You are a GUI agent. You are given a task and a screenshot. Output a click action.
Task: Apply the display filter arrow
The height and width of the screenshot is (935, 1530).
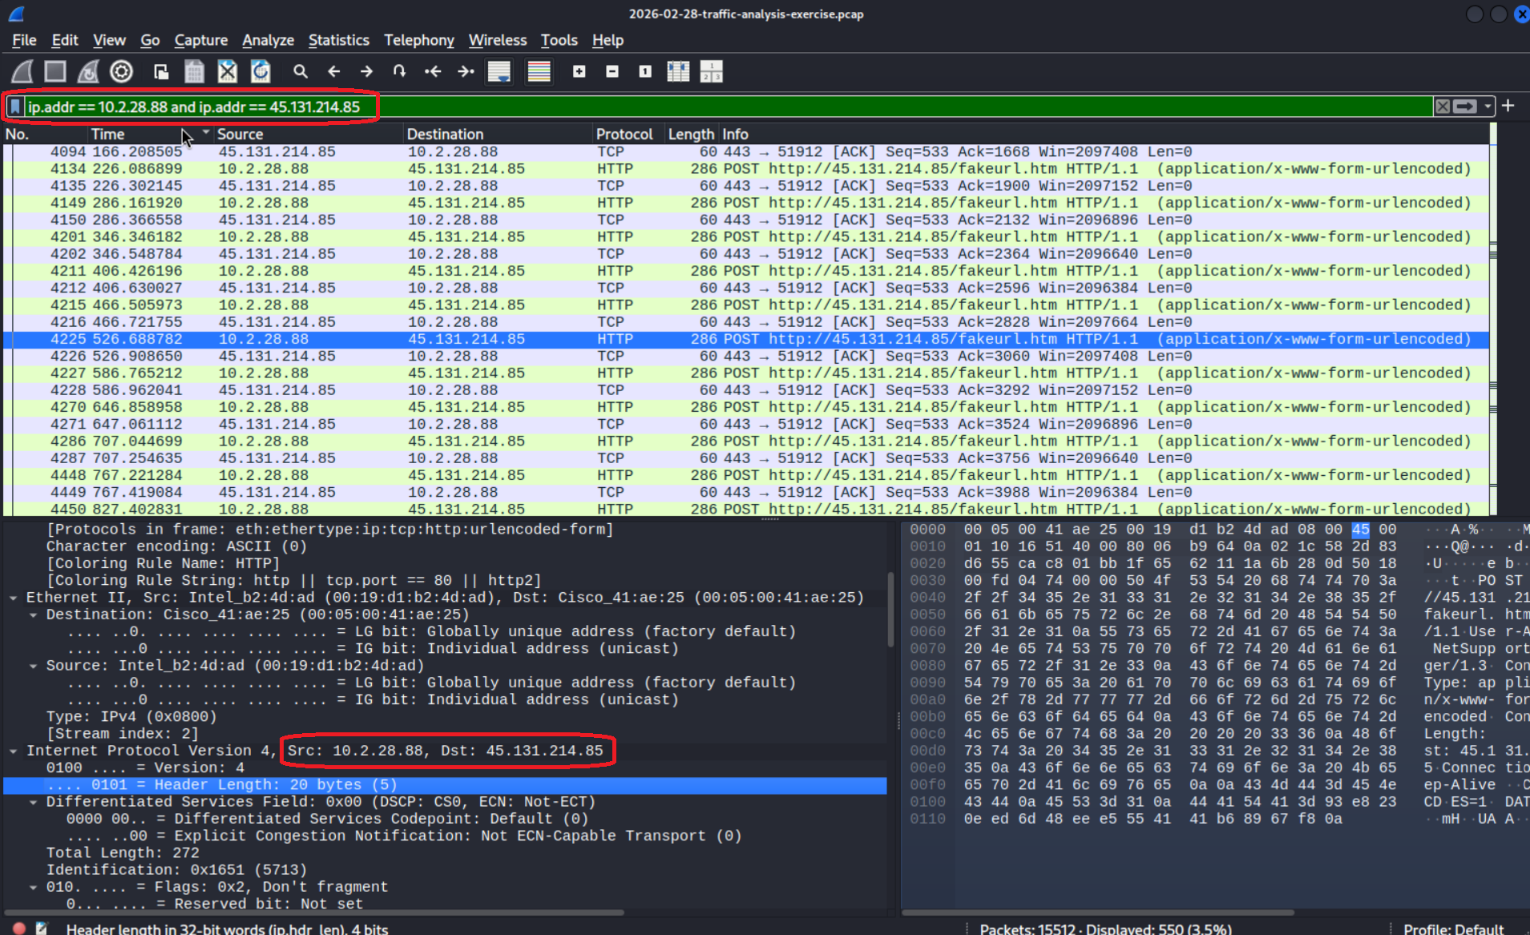tap(1465, 107)
